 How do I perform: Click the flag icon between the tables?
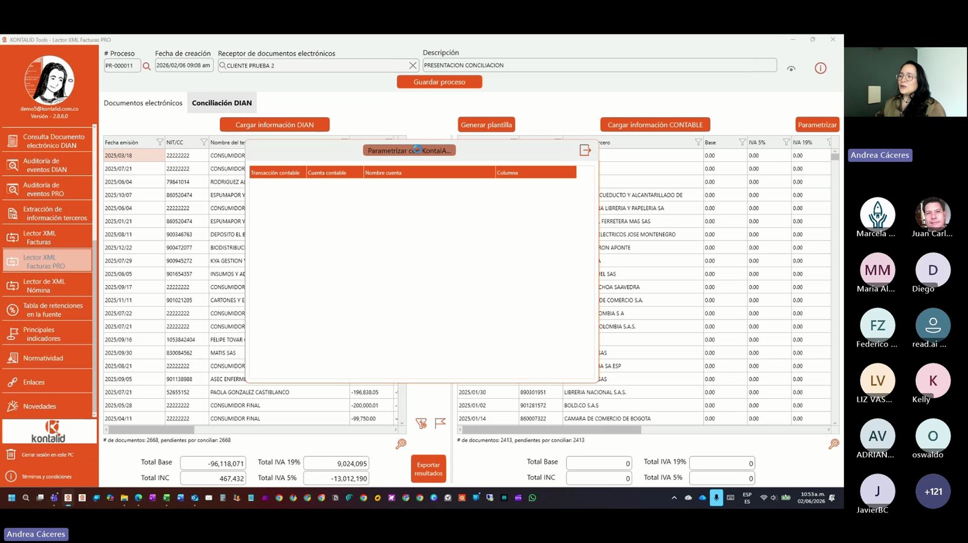click(x=440, y=423)
